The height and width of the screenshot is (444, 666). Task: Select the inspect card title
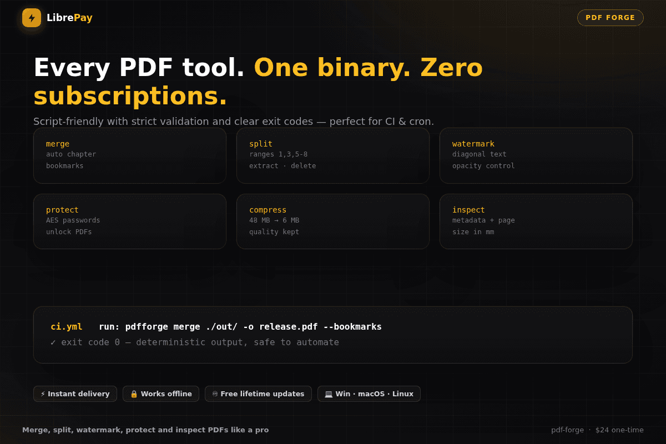(x=468, y=210)
